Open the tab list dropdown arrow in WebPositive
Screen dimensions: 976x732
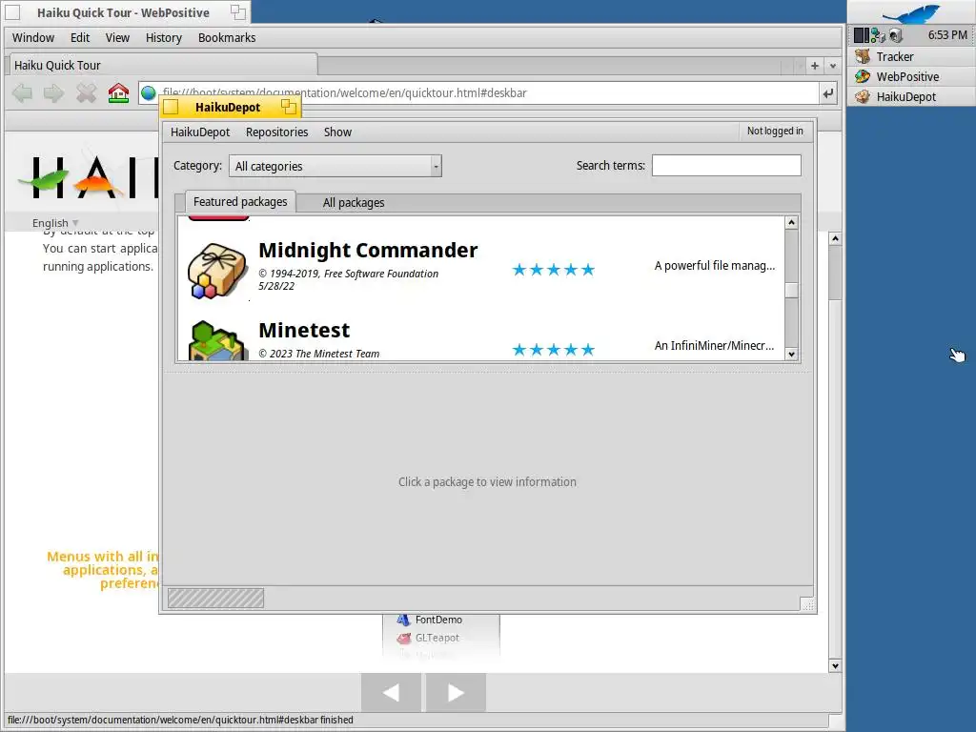click(x=833, y=66)
